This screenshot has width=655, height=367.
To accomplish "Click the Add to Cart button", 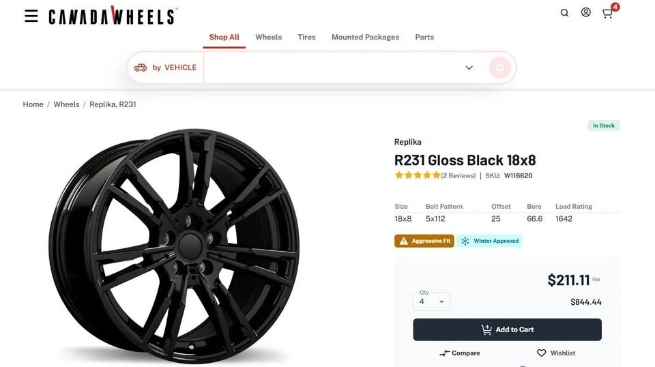I will 507,329.
